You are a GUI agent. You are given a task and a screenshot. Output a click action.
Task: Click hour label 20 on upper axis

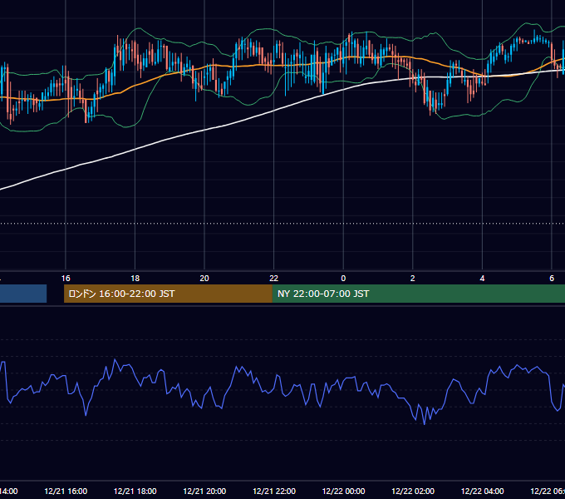[x=204, y=279]
